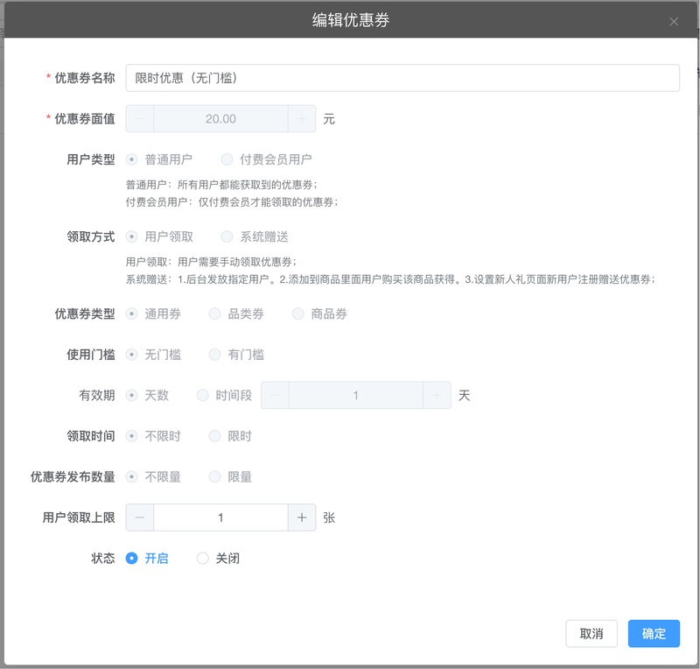Image resolution: width=700 pixels, height=669 pixels.
Task: Select 不限时 for claim time
Action: pos(153,436)
